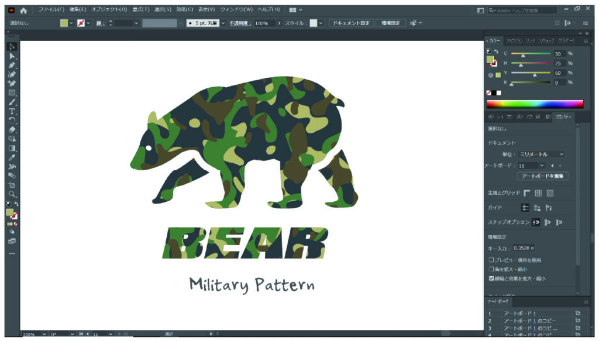Open the Color panel flyout menu
The width and height of the screenshot is (599, 341).
click(586, 41)
